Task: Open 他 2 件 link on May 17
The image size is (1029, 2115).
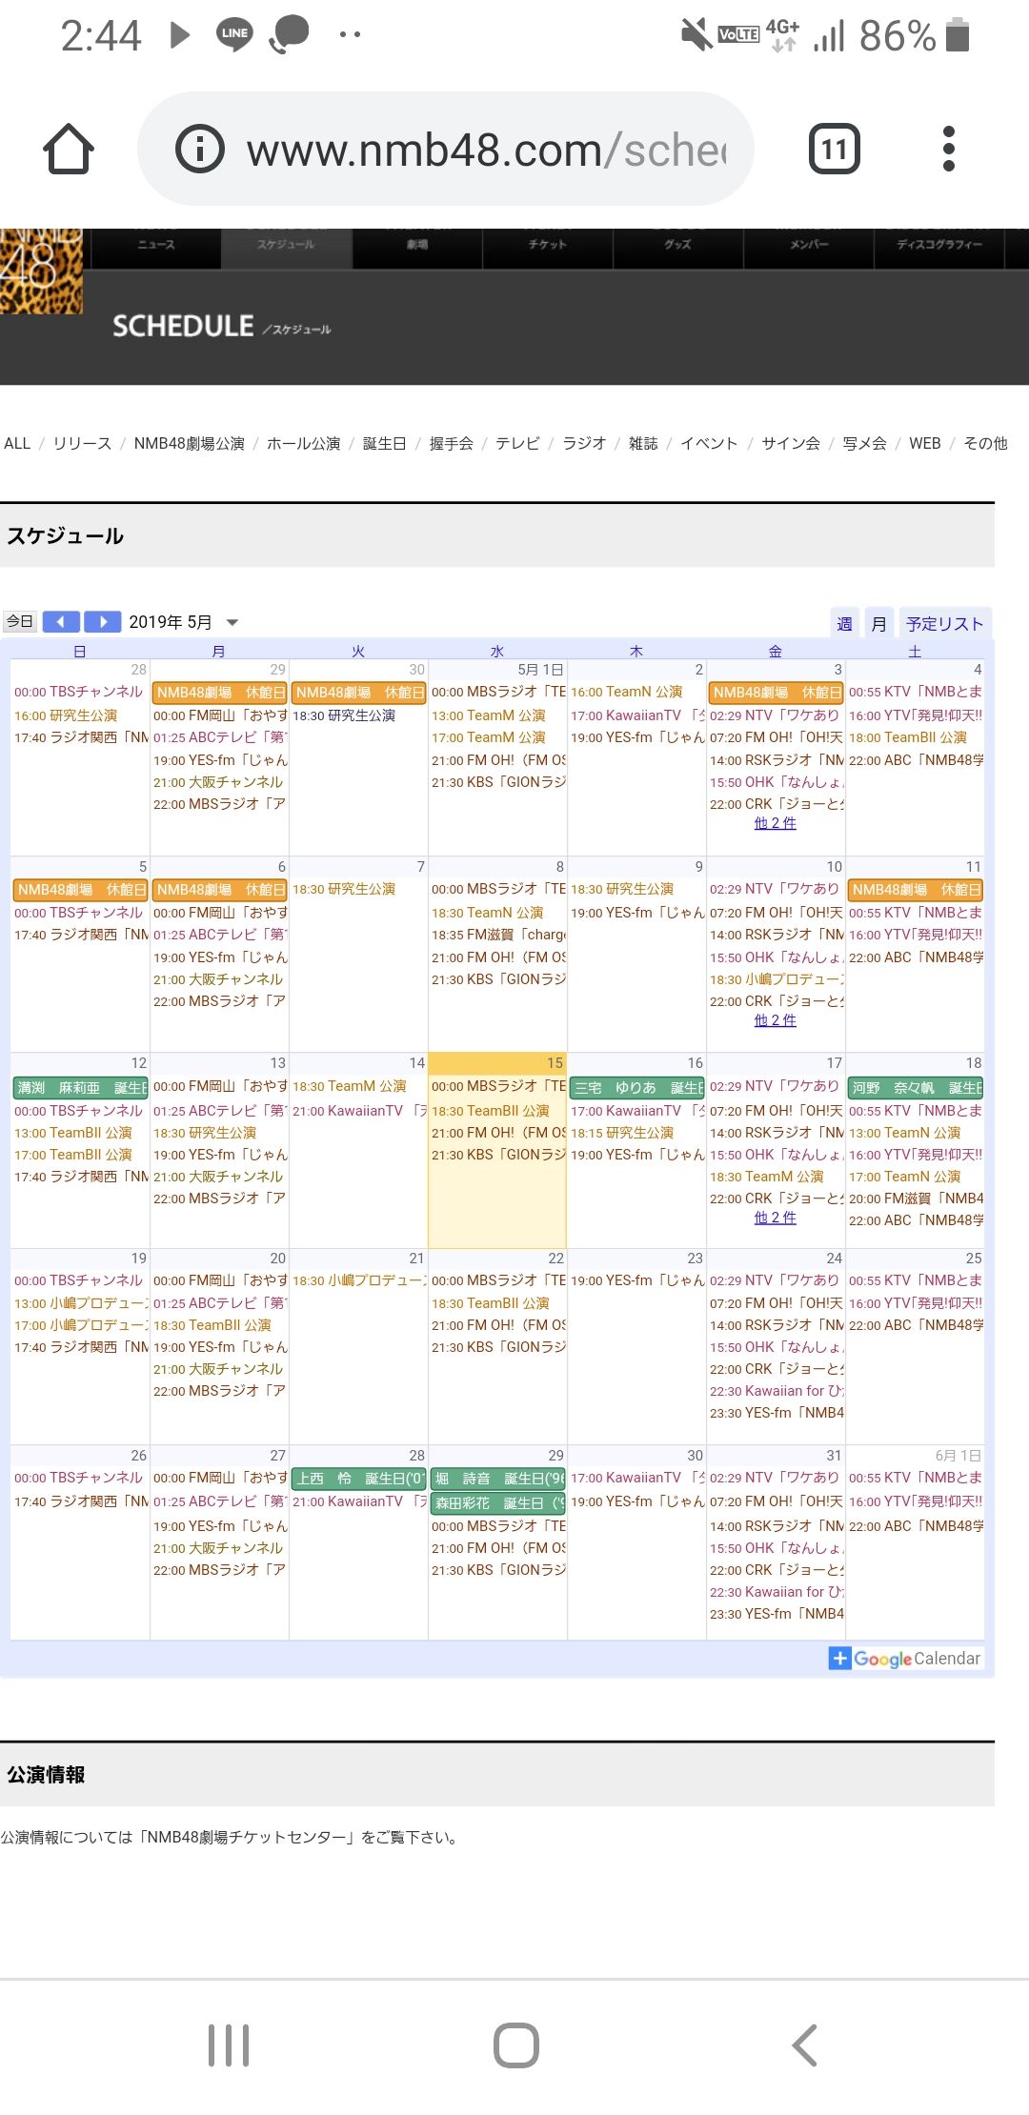Action: pos(776,1218)
